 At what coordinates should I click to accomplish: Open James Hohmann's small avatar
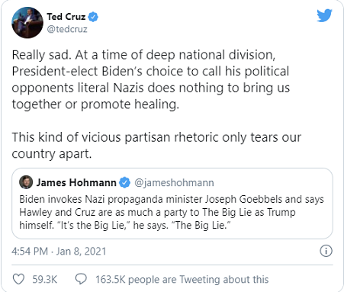[26, 182]
